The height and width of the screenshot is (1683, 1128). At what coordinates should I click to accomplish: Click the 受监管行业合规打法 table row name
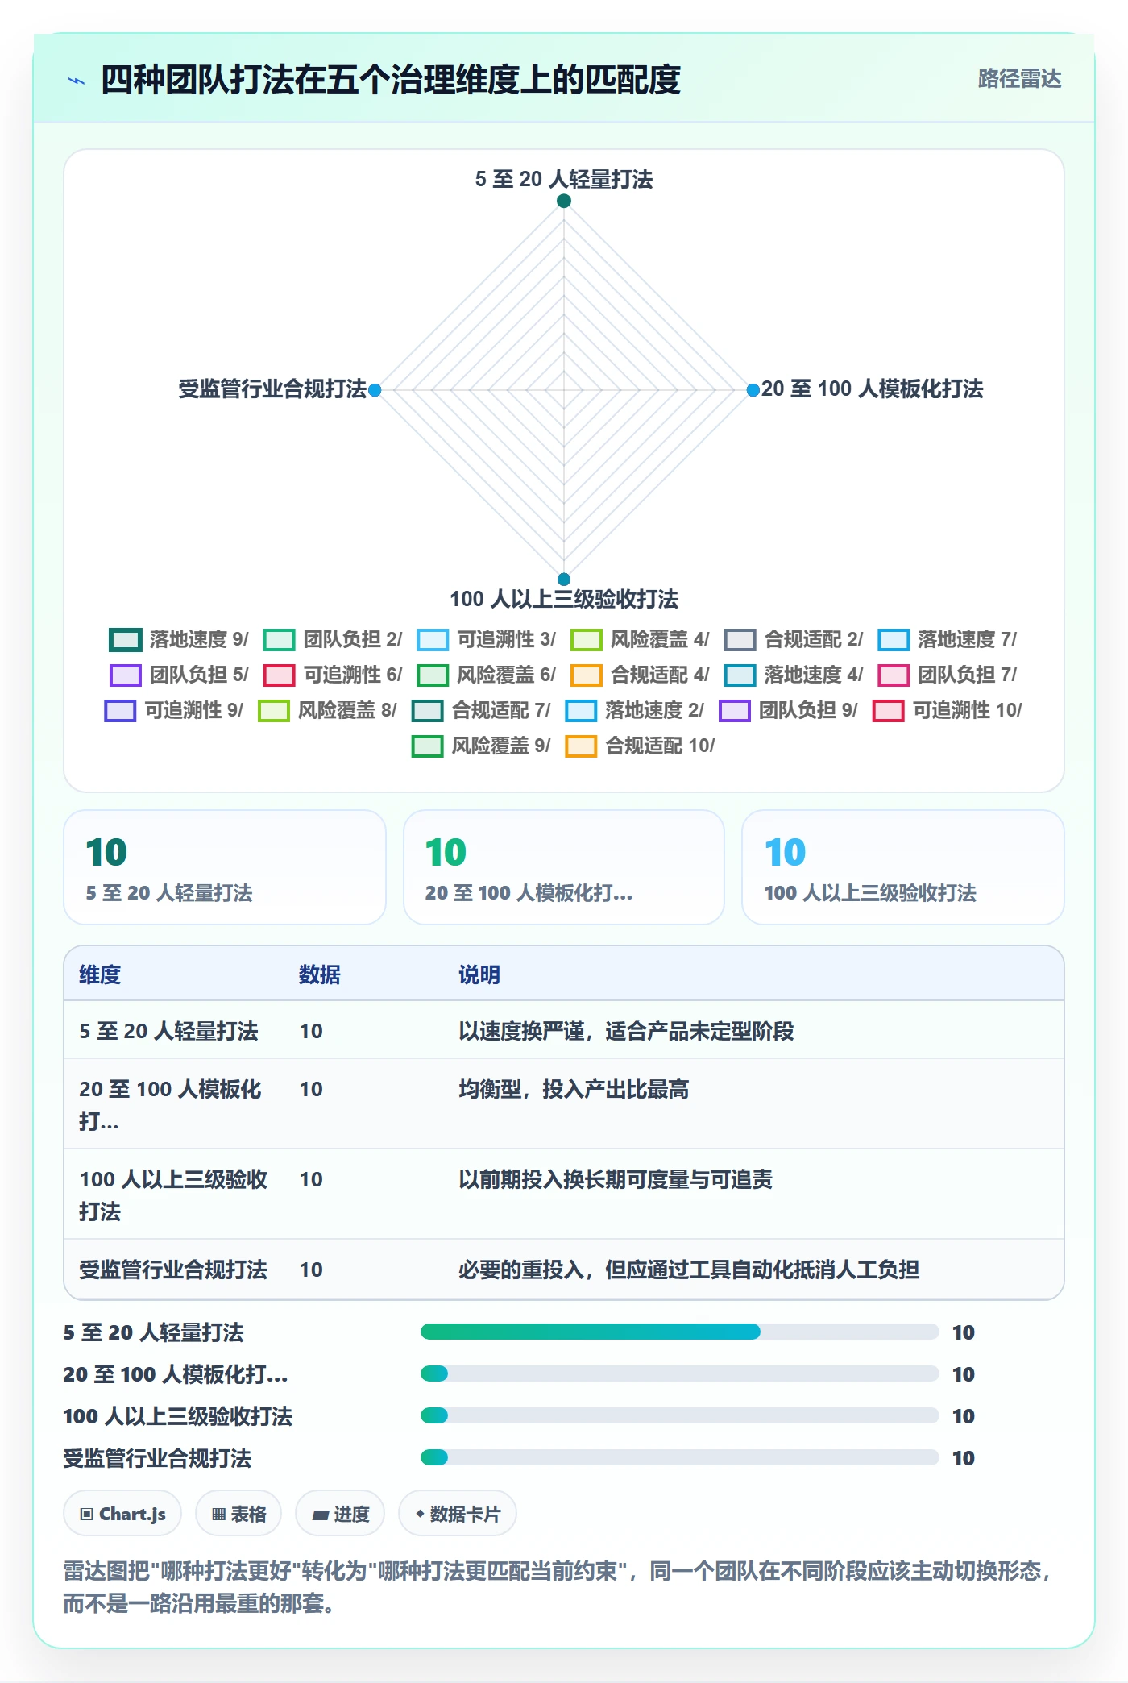pos(173,1270)
